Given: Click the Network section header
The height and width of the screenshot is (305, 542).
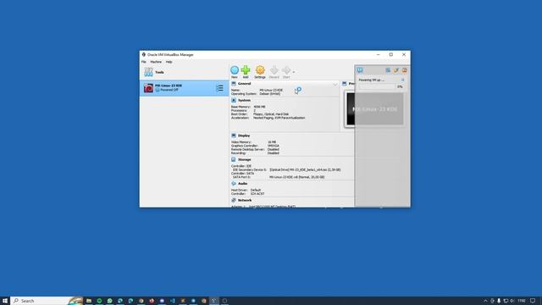Looking at the screenshot, I should point(245,200).
